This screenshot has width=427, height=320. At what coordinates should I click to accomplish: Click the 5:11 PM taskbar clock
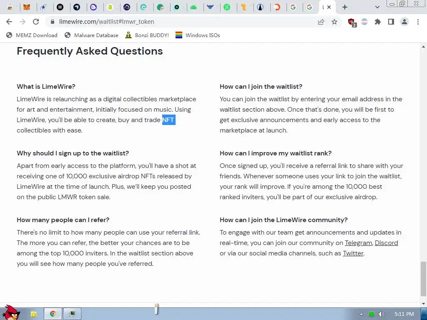coord(404,314)
